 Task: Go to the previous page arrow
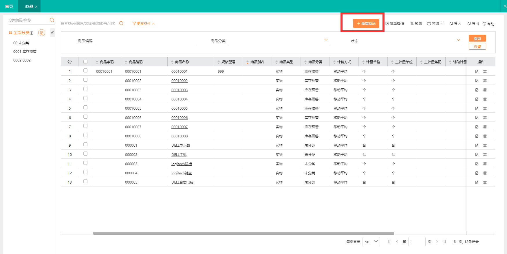click(x=397, y=242)
